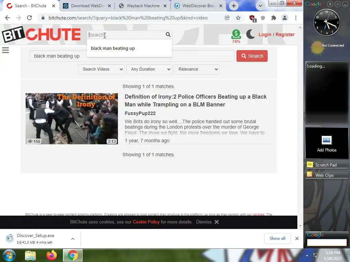Viewport: 350px width, 262px height.
Task: Close the Download WebDiscover tab
Action: (109, 6)
